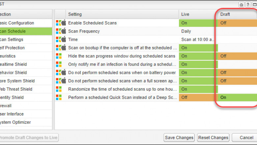Toggle Draft Off for scans on battery power

pos(237,72)
